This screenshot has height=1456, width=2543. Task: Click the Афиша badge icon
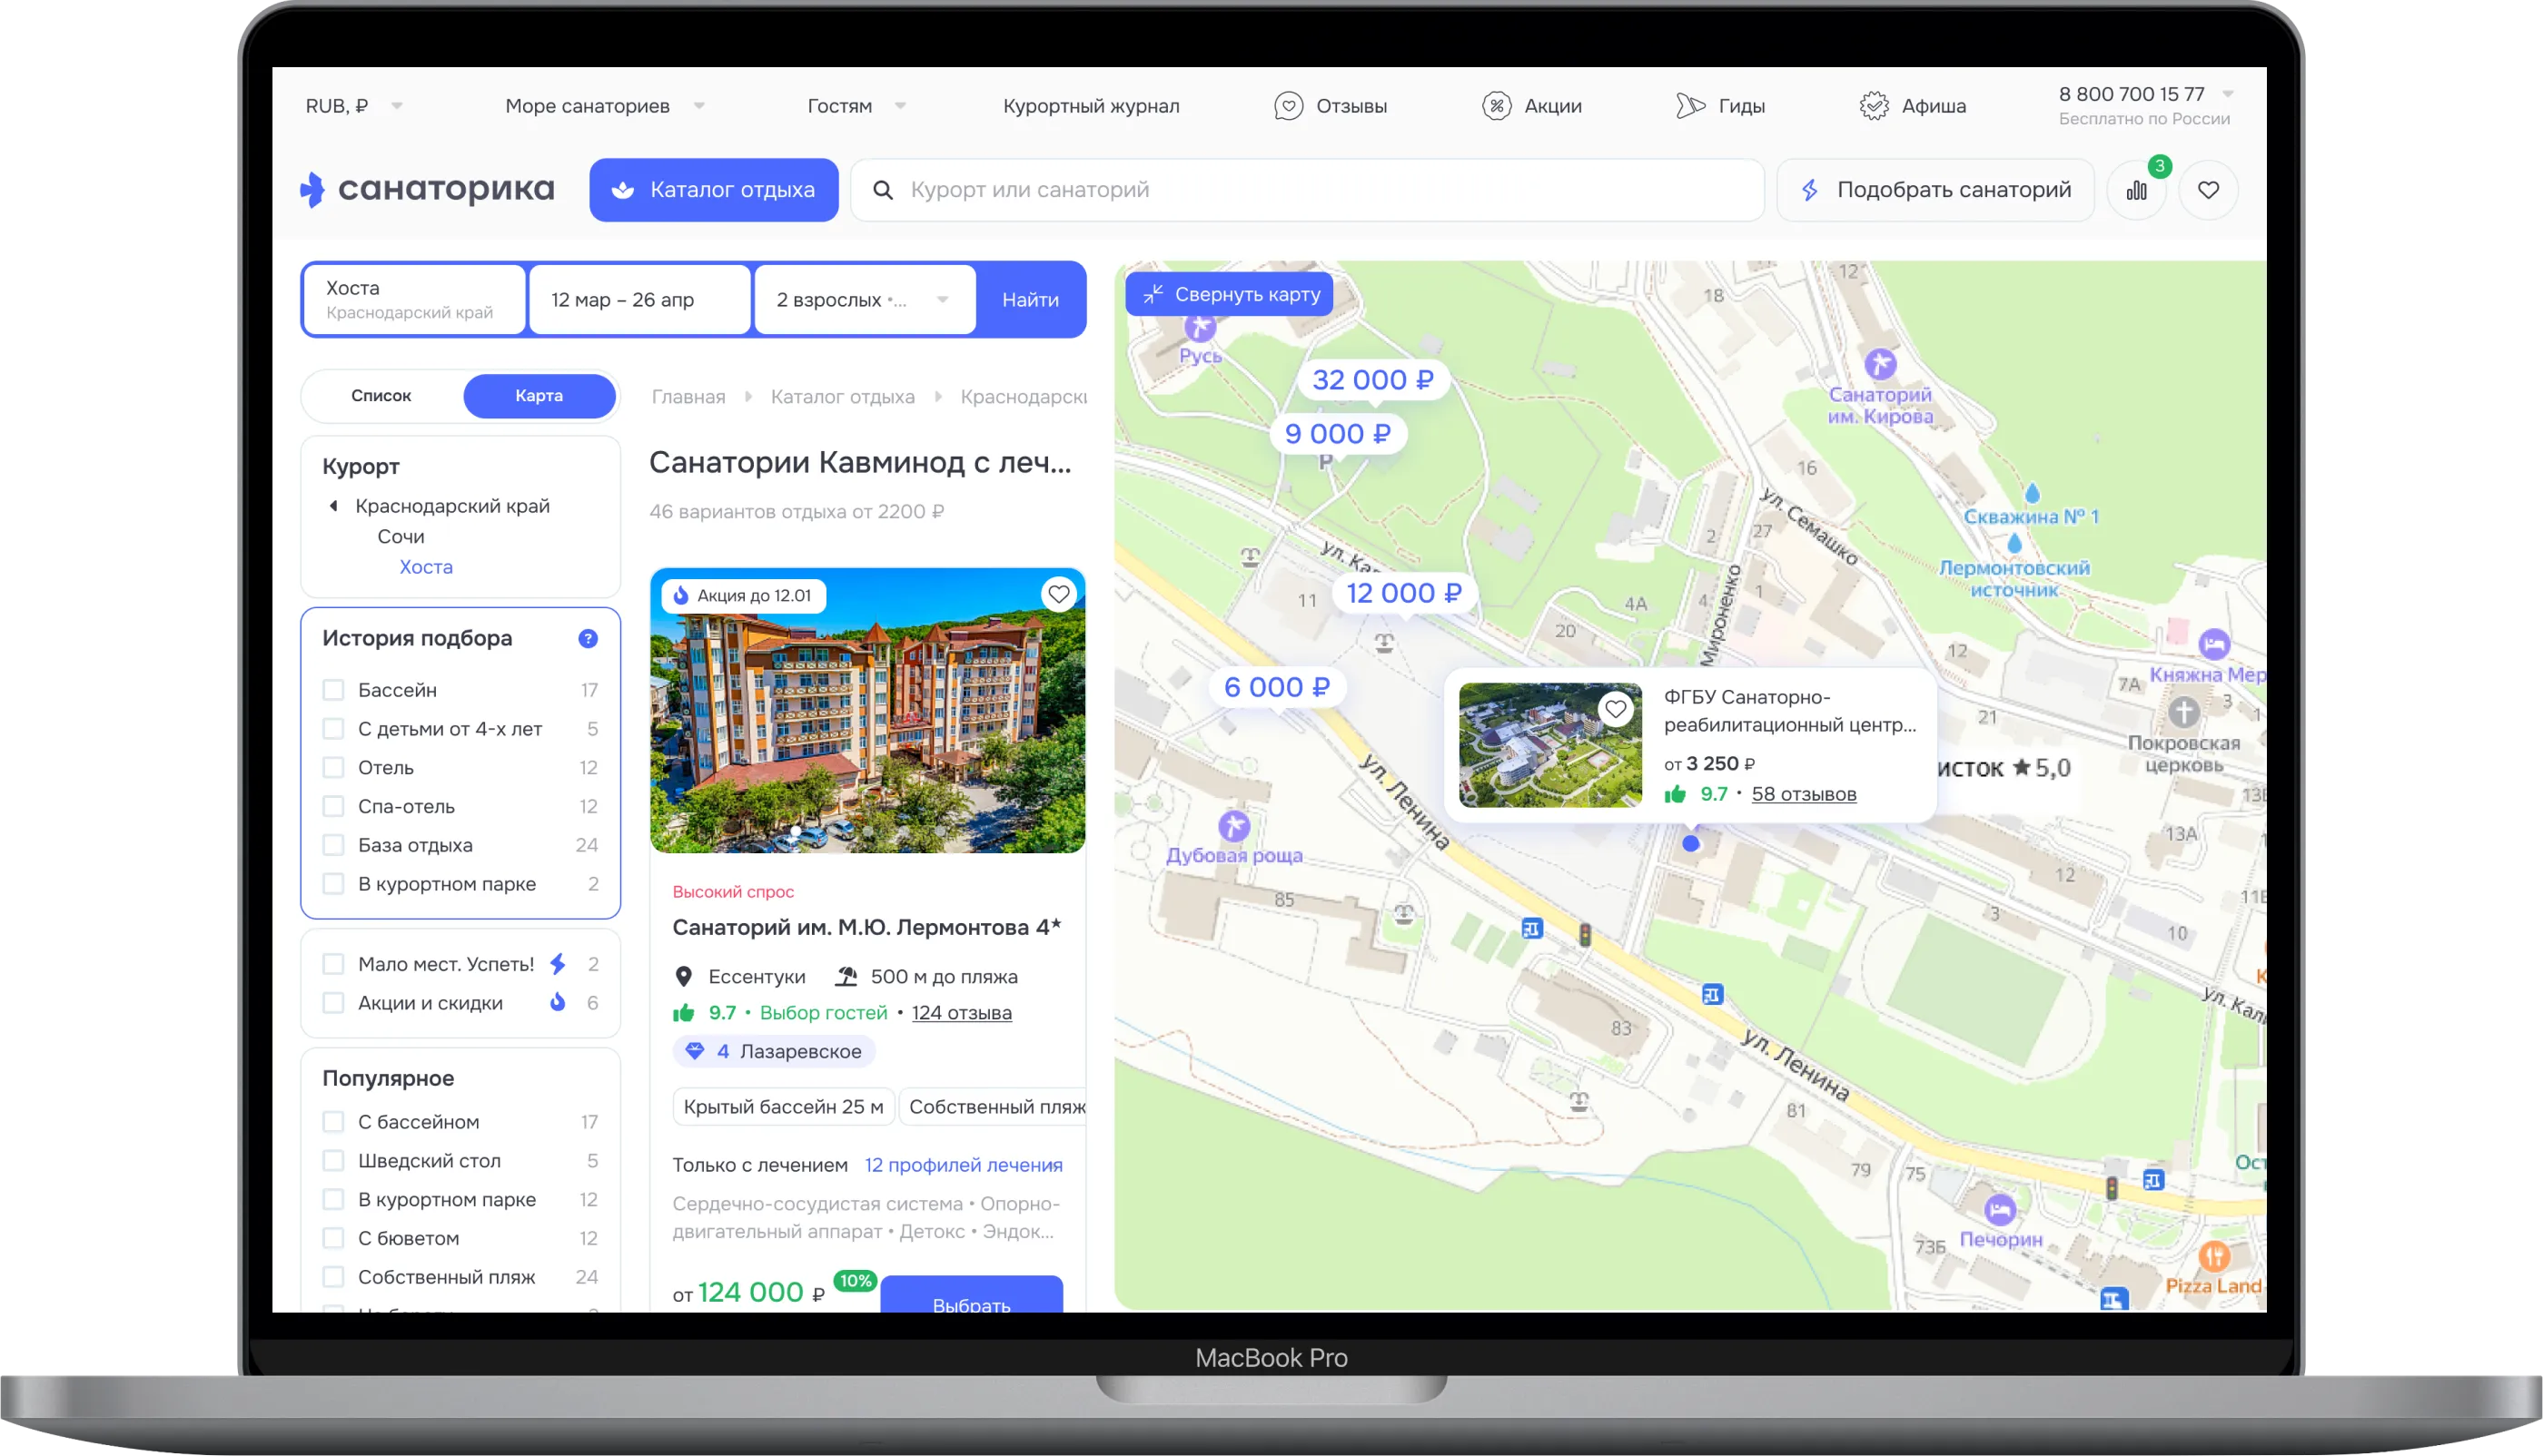coord(1874,106)
